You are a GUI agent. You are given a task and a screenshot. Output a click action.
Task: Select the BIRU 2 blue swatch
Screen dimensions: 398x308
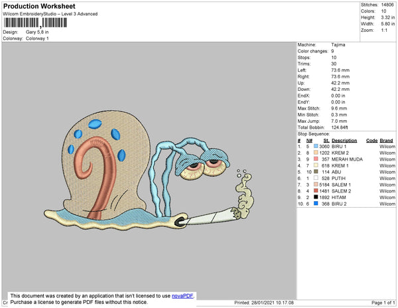316,203
